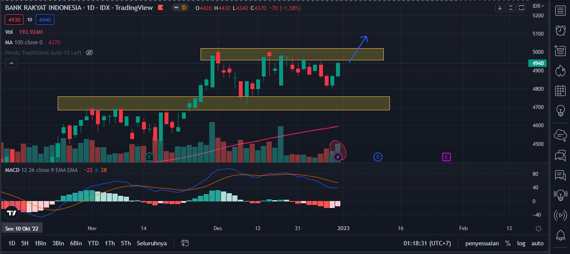Show the hidden Pivots Traditional indicator

[x=89, y=53]
